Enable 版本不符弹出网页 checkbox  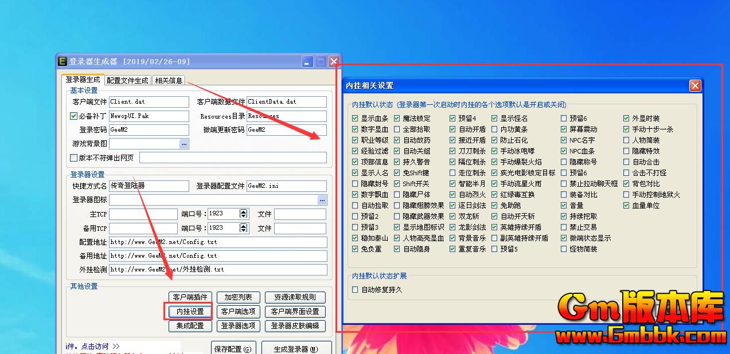point(73,158)
